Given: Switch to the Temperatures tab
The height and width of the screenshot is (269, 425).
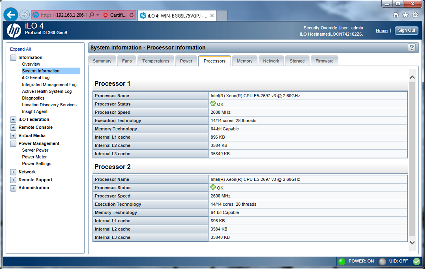Looking at the screenshot, I should tap(156, 61).
